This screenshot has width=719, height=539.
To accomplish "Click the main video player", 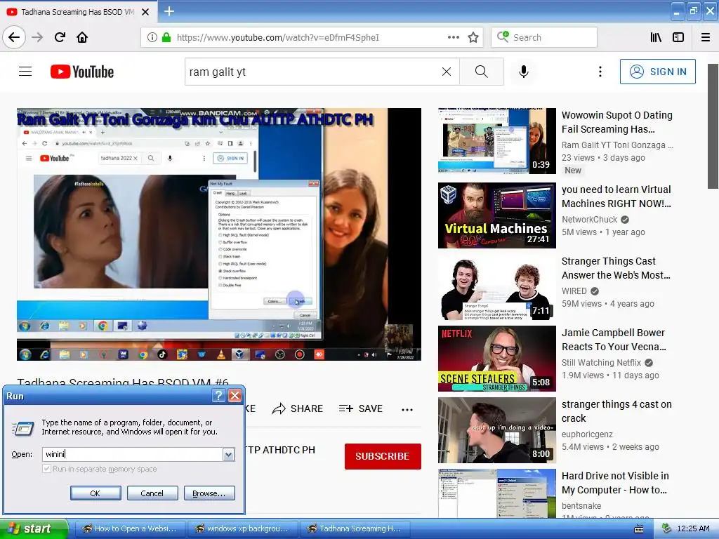I will 219,234.
